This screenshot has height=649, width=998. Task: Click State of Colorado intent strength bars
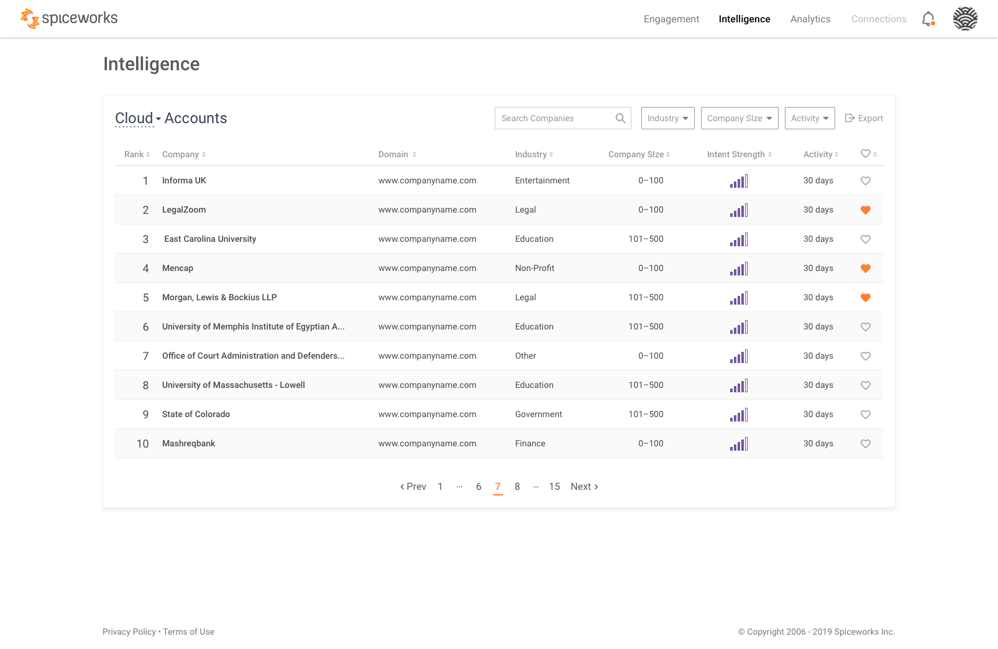tap(739, 415)
